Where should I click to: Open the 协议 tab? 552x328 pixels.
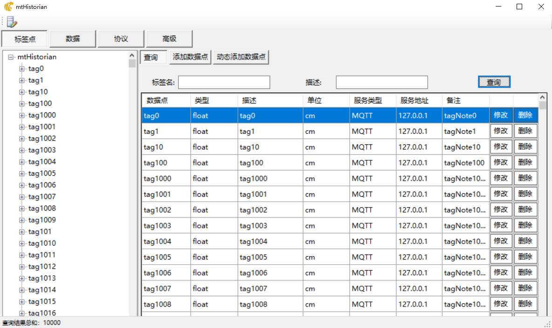click(x=121, y=39)
